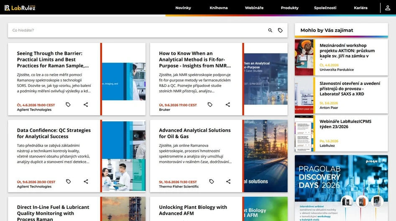The height and width of the screenshot is (221, 396).
Task: Open Plant Biology AFM card image
Action: pos(266,209)
